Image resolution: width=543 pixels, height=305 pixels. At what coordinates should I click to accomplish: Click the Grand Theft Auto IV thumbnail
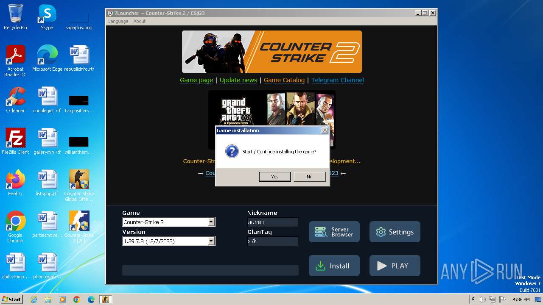(272, 108)
